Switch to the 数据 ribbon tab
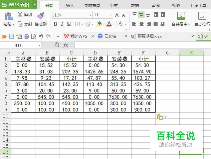Screen dimensions: 211x159 pos(135,6)
